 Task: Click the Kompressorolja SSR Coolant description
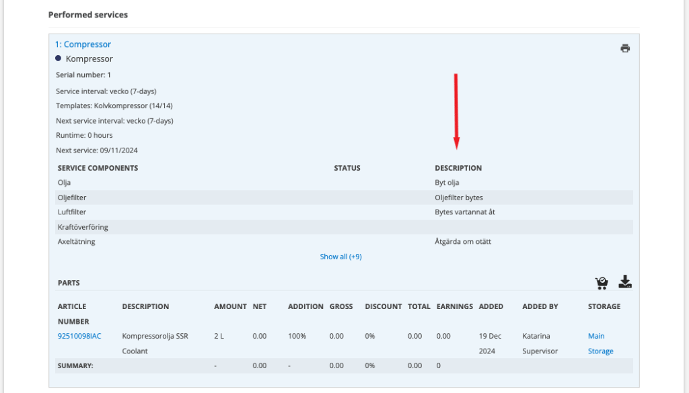(x=155, y=343)
